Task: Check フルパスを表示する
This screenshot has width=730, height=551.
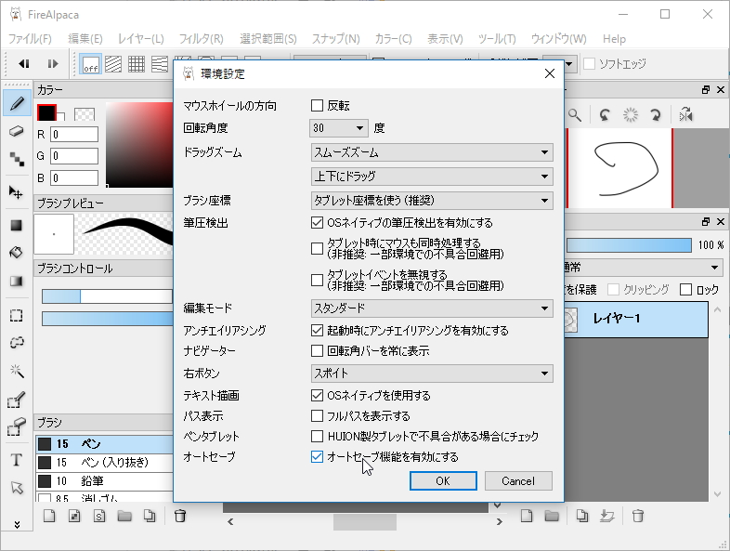Action: coord(317,416)
